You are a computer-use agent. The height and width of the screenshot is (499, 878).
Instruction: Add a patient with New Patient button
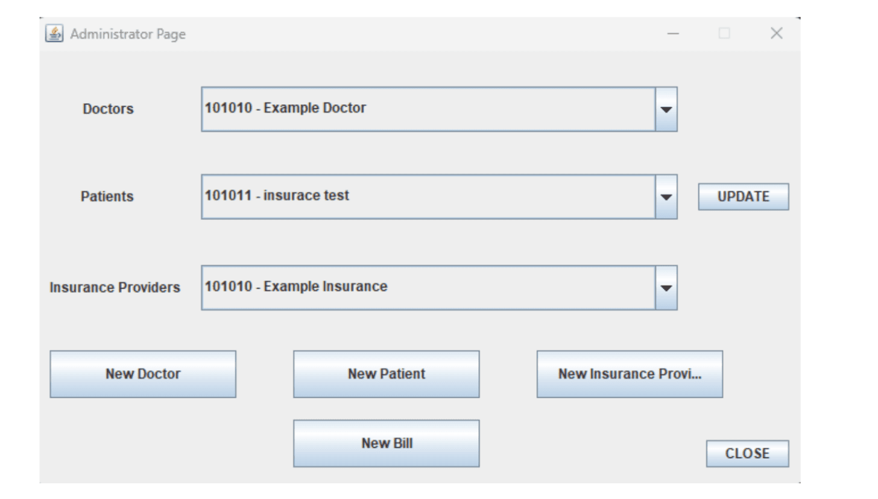click(x=387, y=374)
